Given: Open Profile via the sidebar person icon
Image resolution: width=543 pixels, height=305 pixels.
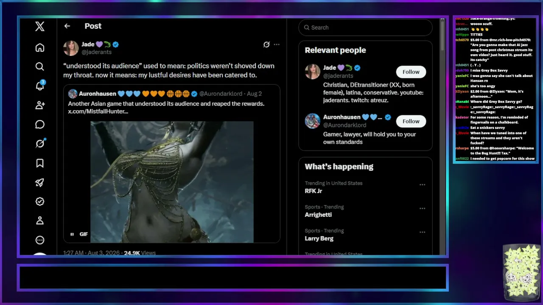Looking at the screenshot, I should pos(40,221).
